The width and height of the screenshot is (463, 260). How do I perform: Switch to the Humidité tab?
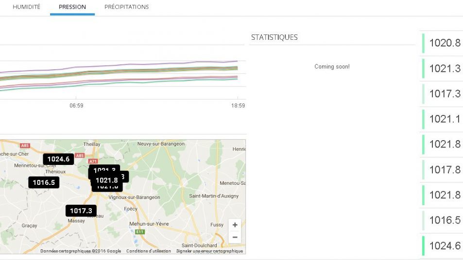point(26,7)
